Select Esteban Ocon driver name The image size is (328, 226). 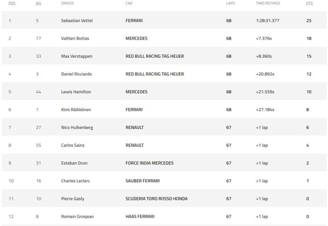pyautogui.click(x=74, y=163)
